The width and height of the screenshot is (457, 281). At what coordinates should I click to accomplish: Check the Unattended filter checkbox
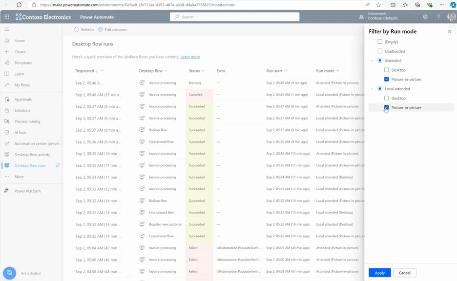[379, 51]
